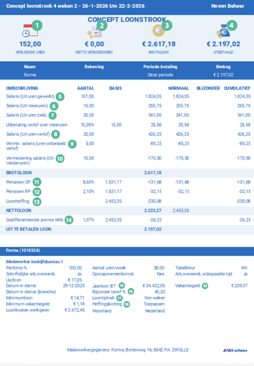Image resolution: width=254 pixels, height=366 pixels.
Task: Click marker 15 beside Jaarloon BT
Action: click(122, 285)
